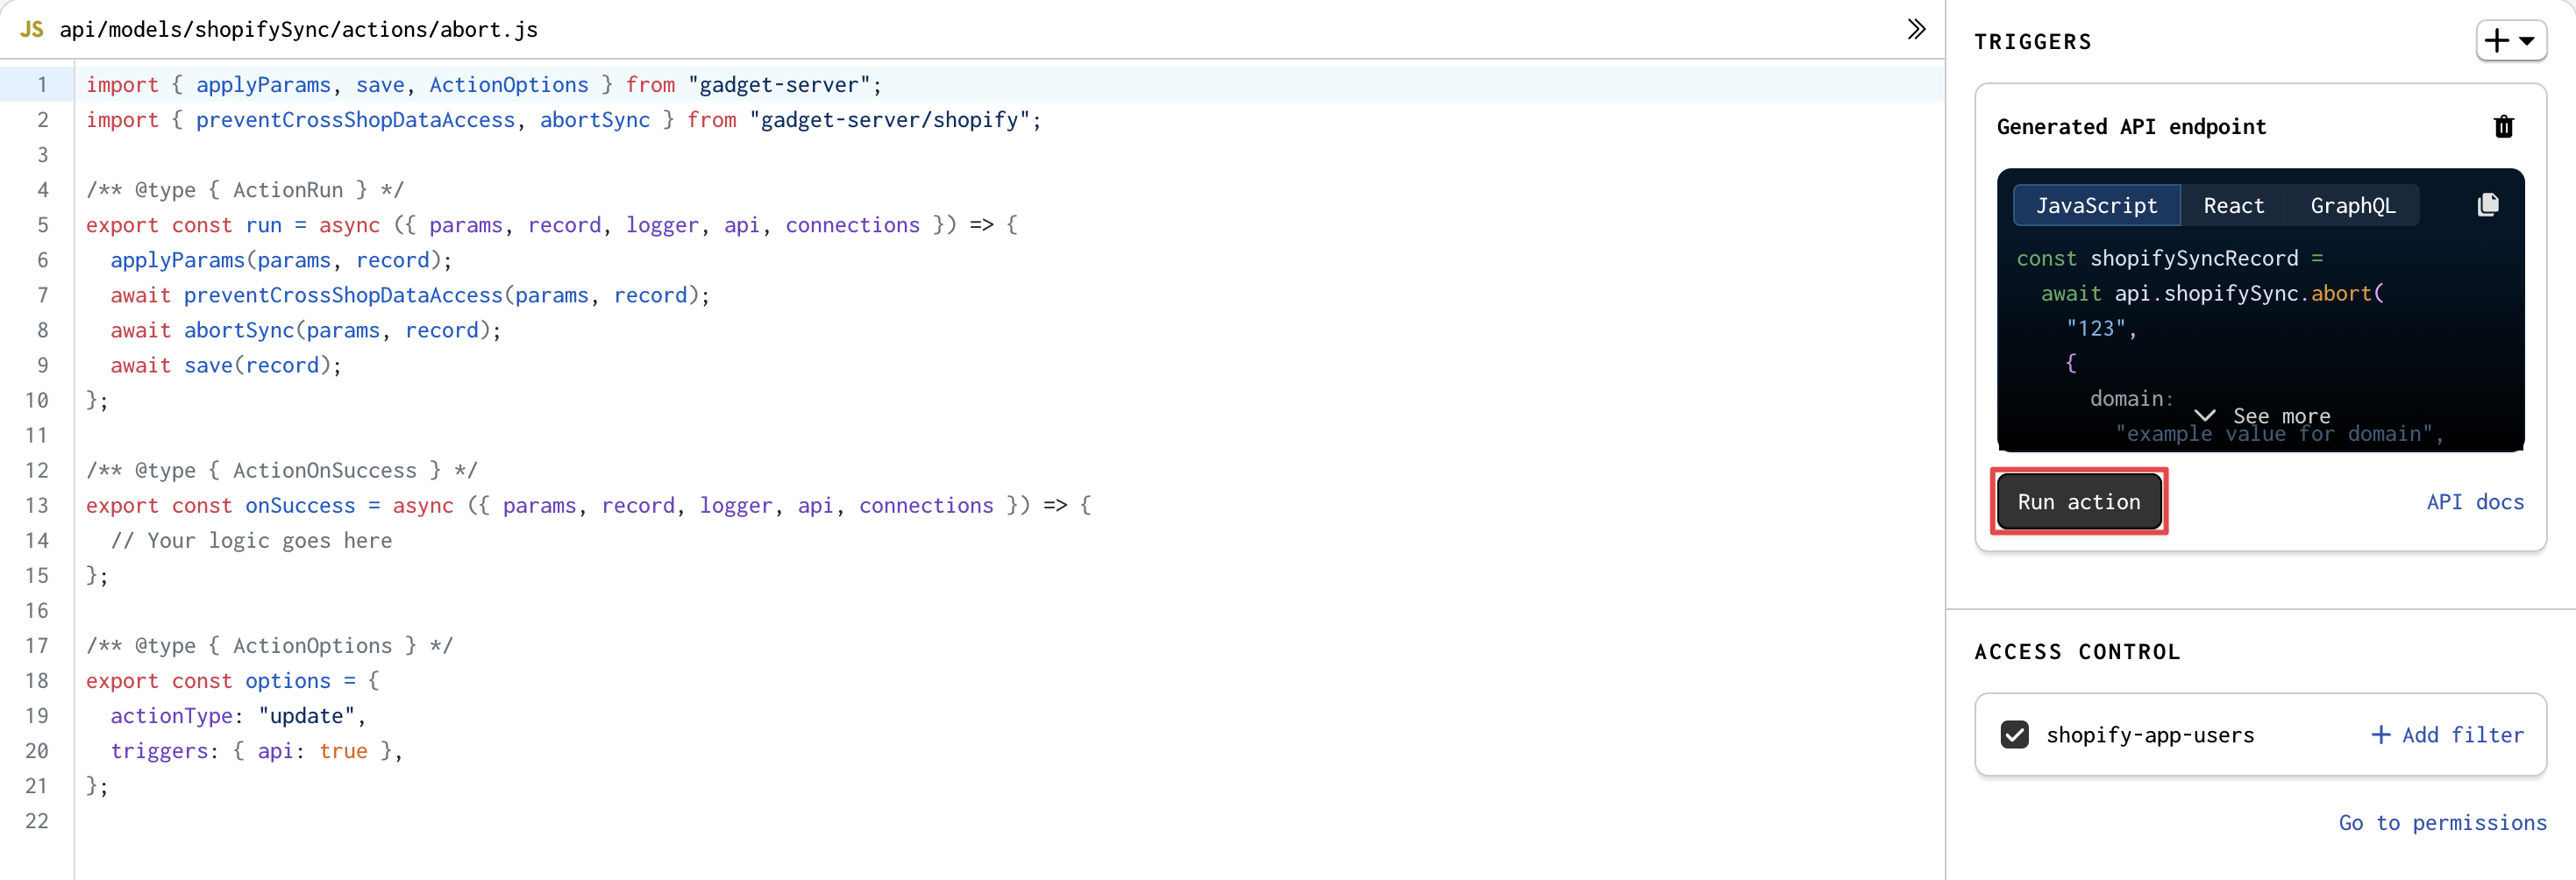Viewport: 2576px width, 880px height.
Task: Click the onSuccess function name
Action: [300, 506]
